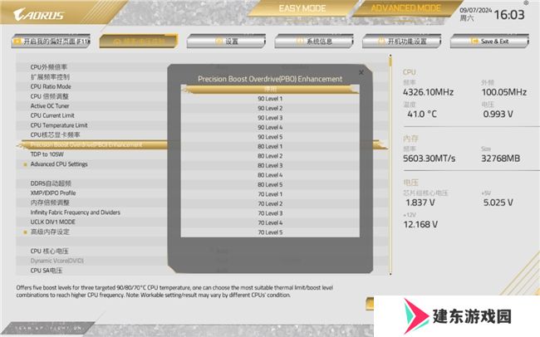540x337 pixels.
Task: Select 90 Level 4 option
Action: pyautogui.click(x=270, y=127)
